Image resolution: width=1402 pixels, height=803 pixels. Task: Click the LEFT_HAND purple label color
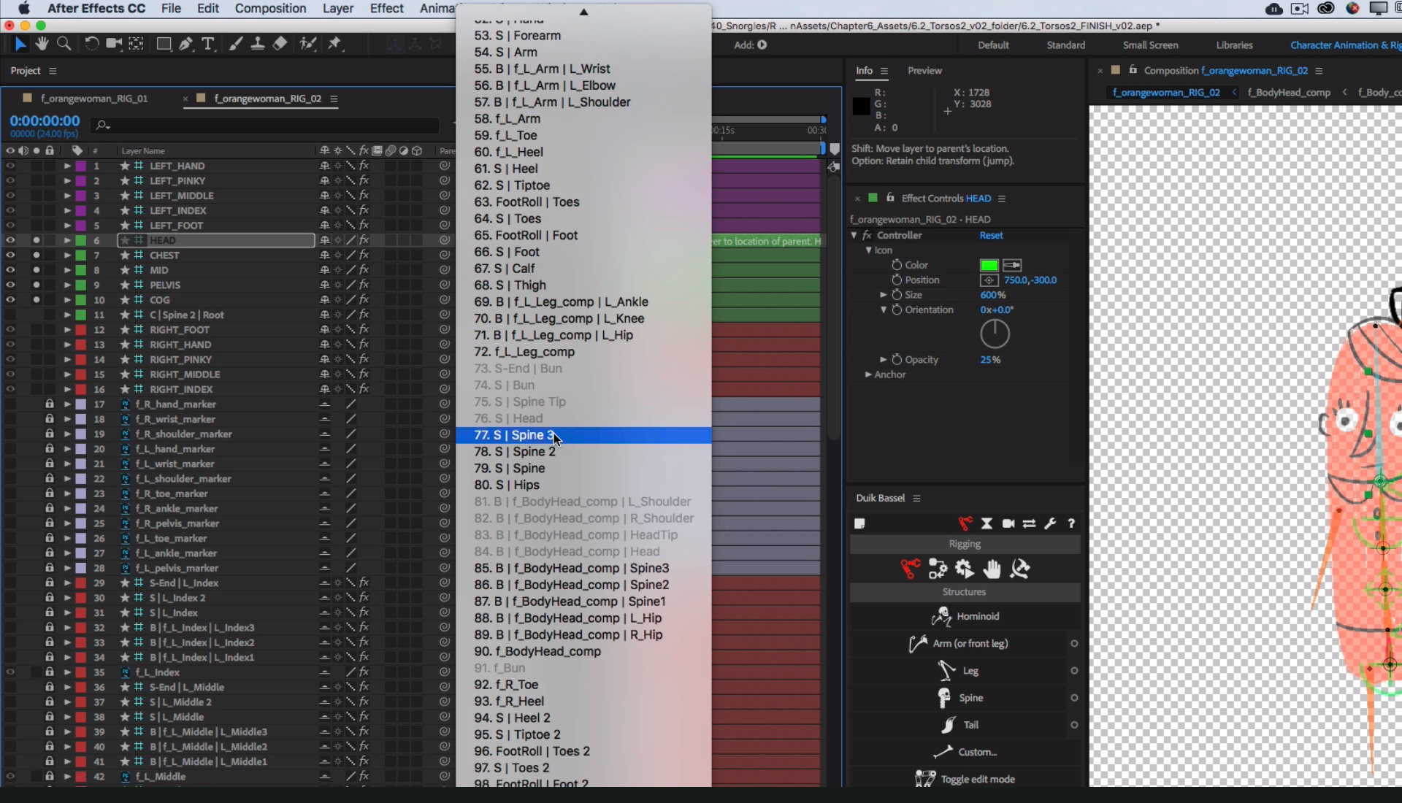pyautogui.click(x=81, y=166)
